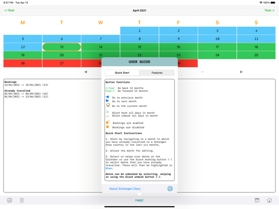The image size is (279, 209).
Task: Tap the Wi-Fi indicator in status bar
Action: [x=261, y=3]
